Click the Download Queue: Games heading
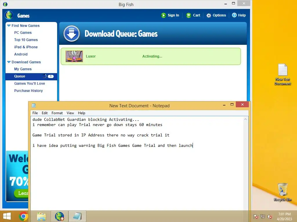297x222 pixels. [121, 34]
